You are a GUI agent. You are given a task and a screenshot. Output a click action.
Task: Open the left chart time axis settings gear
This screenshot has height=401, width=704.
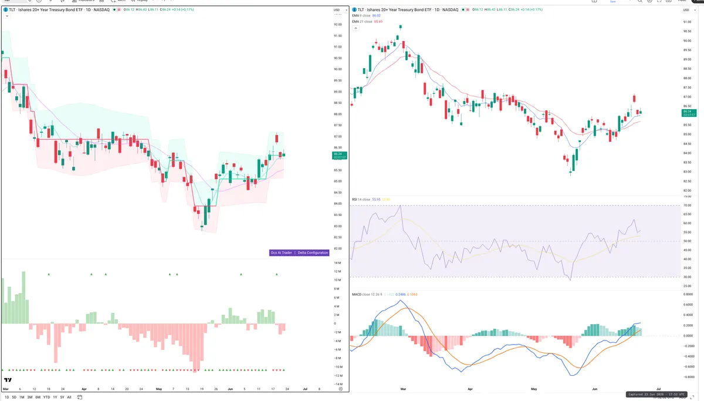(340, 389)
